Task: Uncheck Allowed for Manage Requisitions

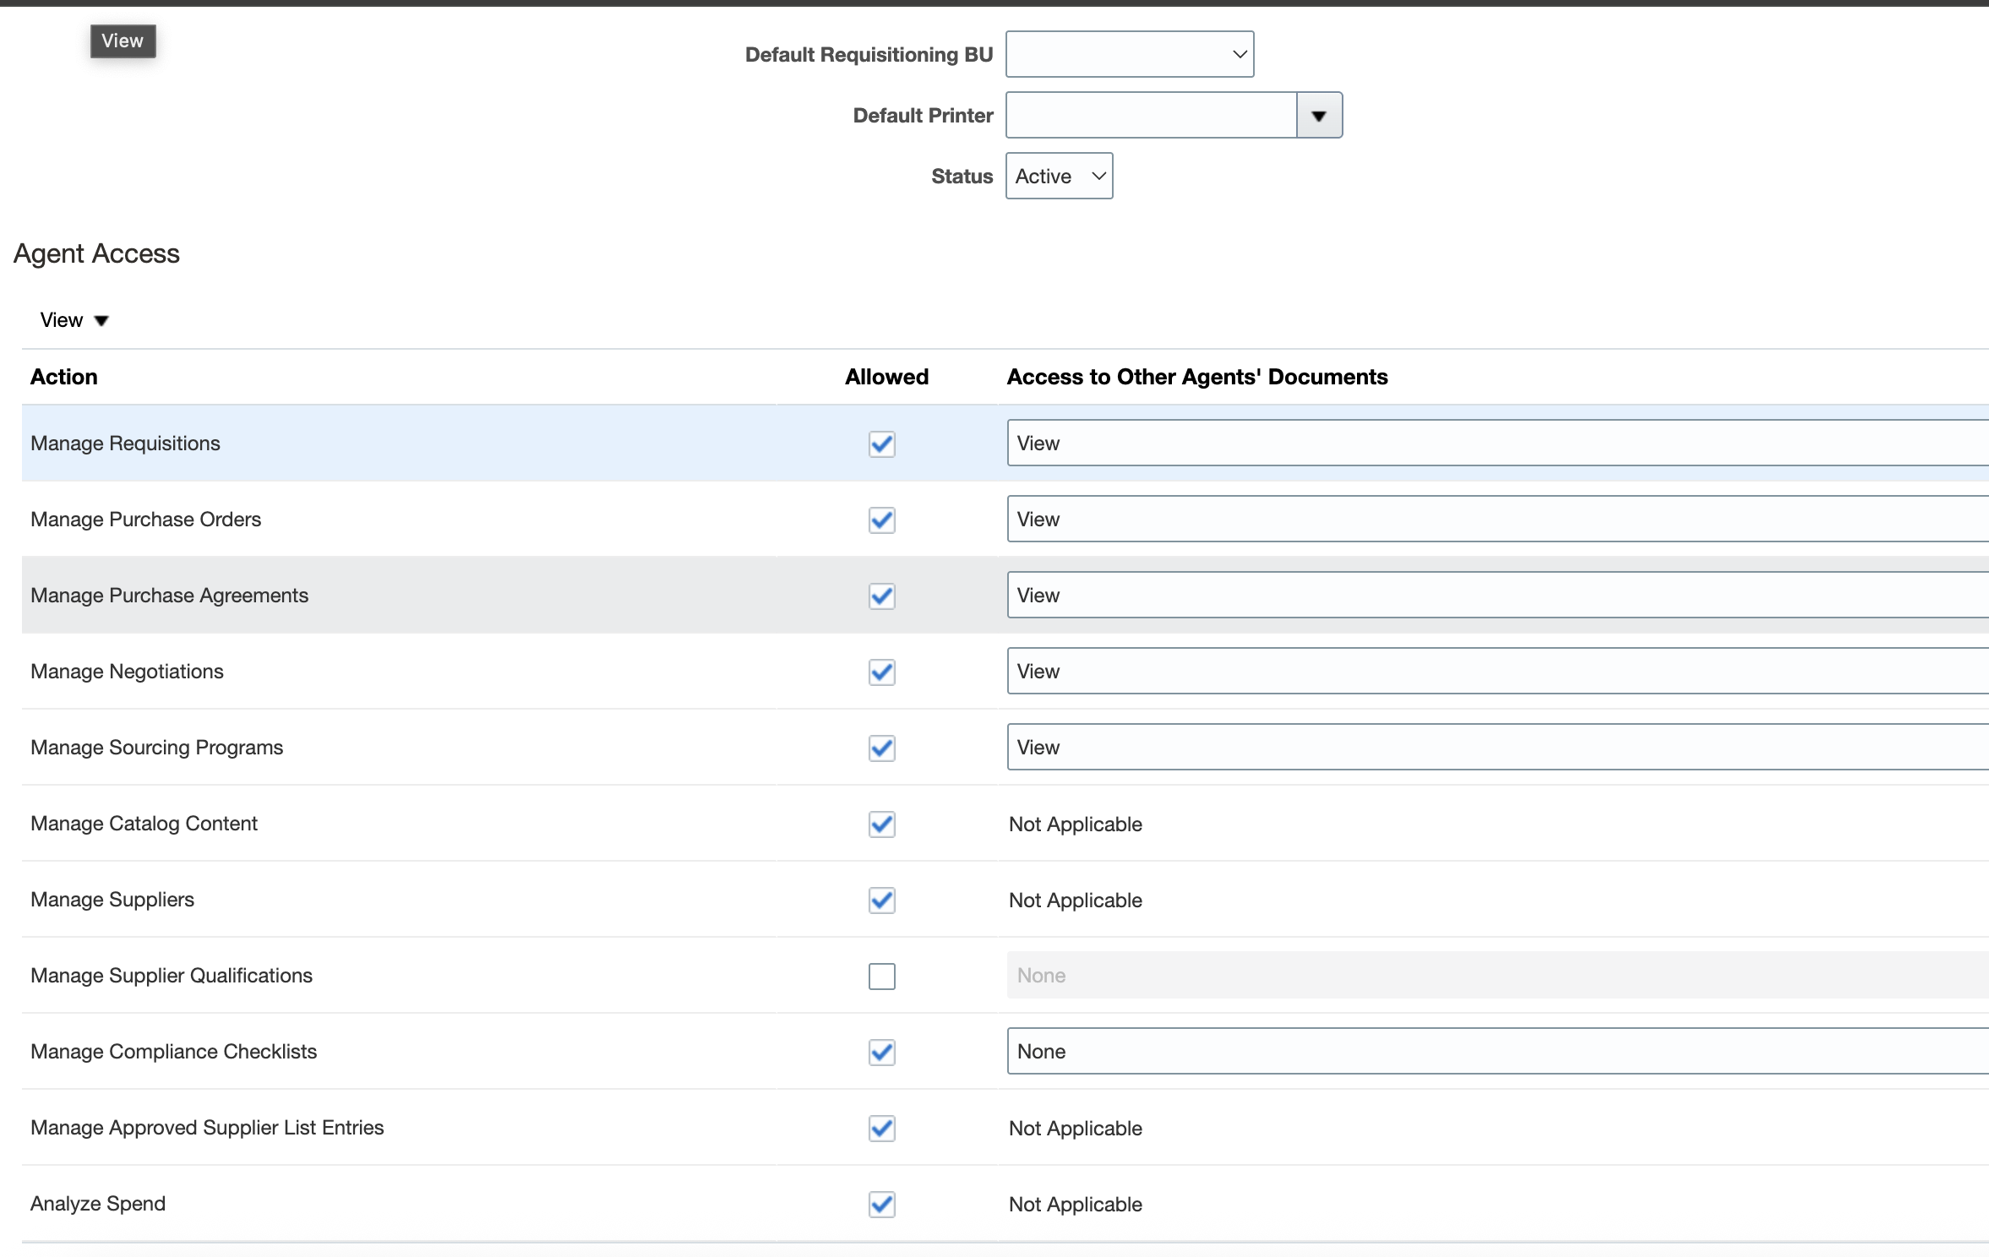Action: point(881,443)
